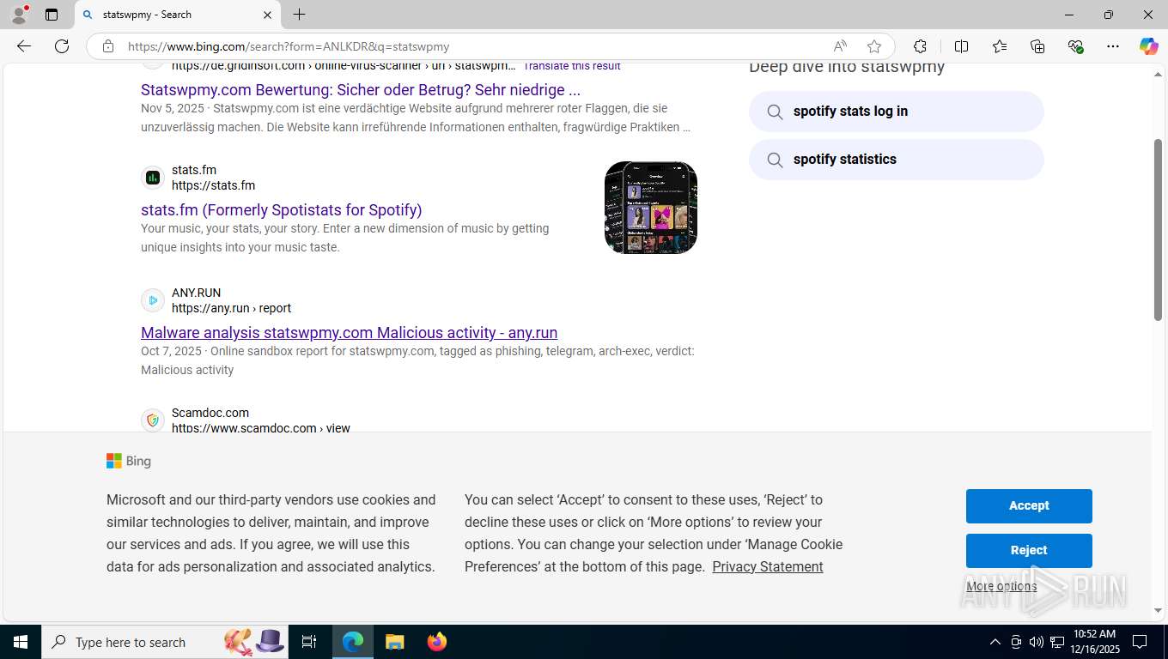
Task: Open Settings and more menu
Action: (1113, 46)
